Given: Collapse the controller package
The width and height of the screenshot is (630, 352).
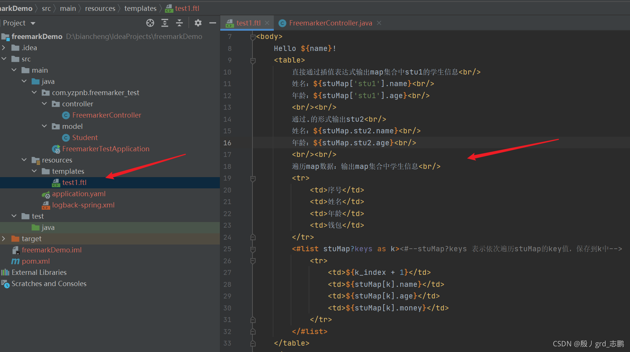Looking at the screenshot, I should pyautogui.click(x=44, y=104).
